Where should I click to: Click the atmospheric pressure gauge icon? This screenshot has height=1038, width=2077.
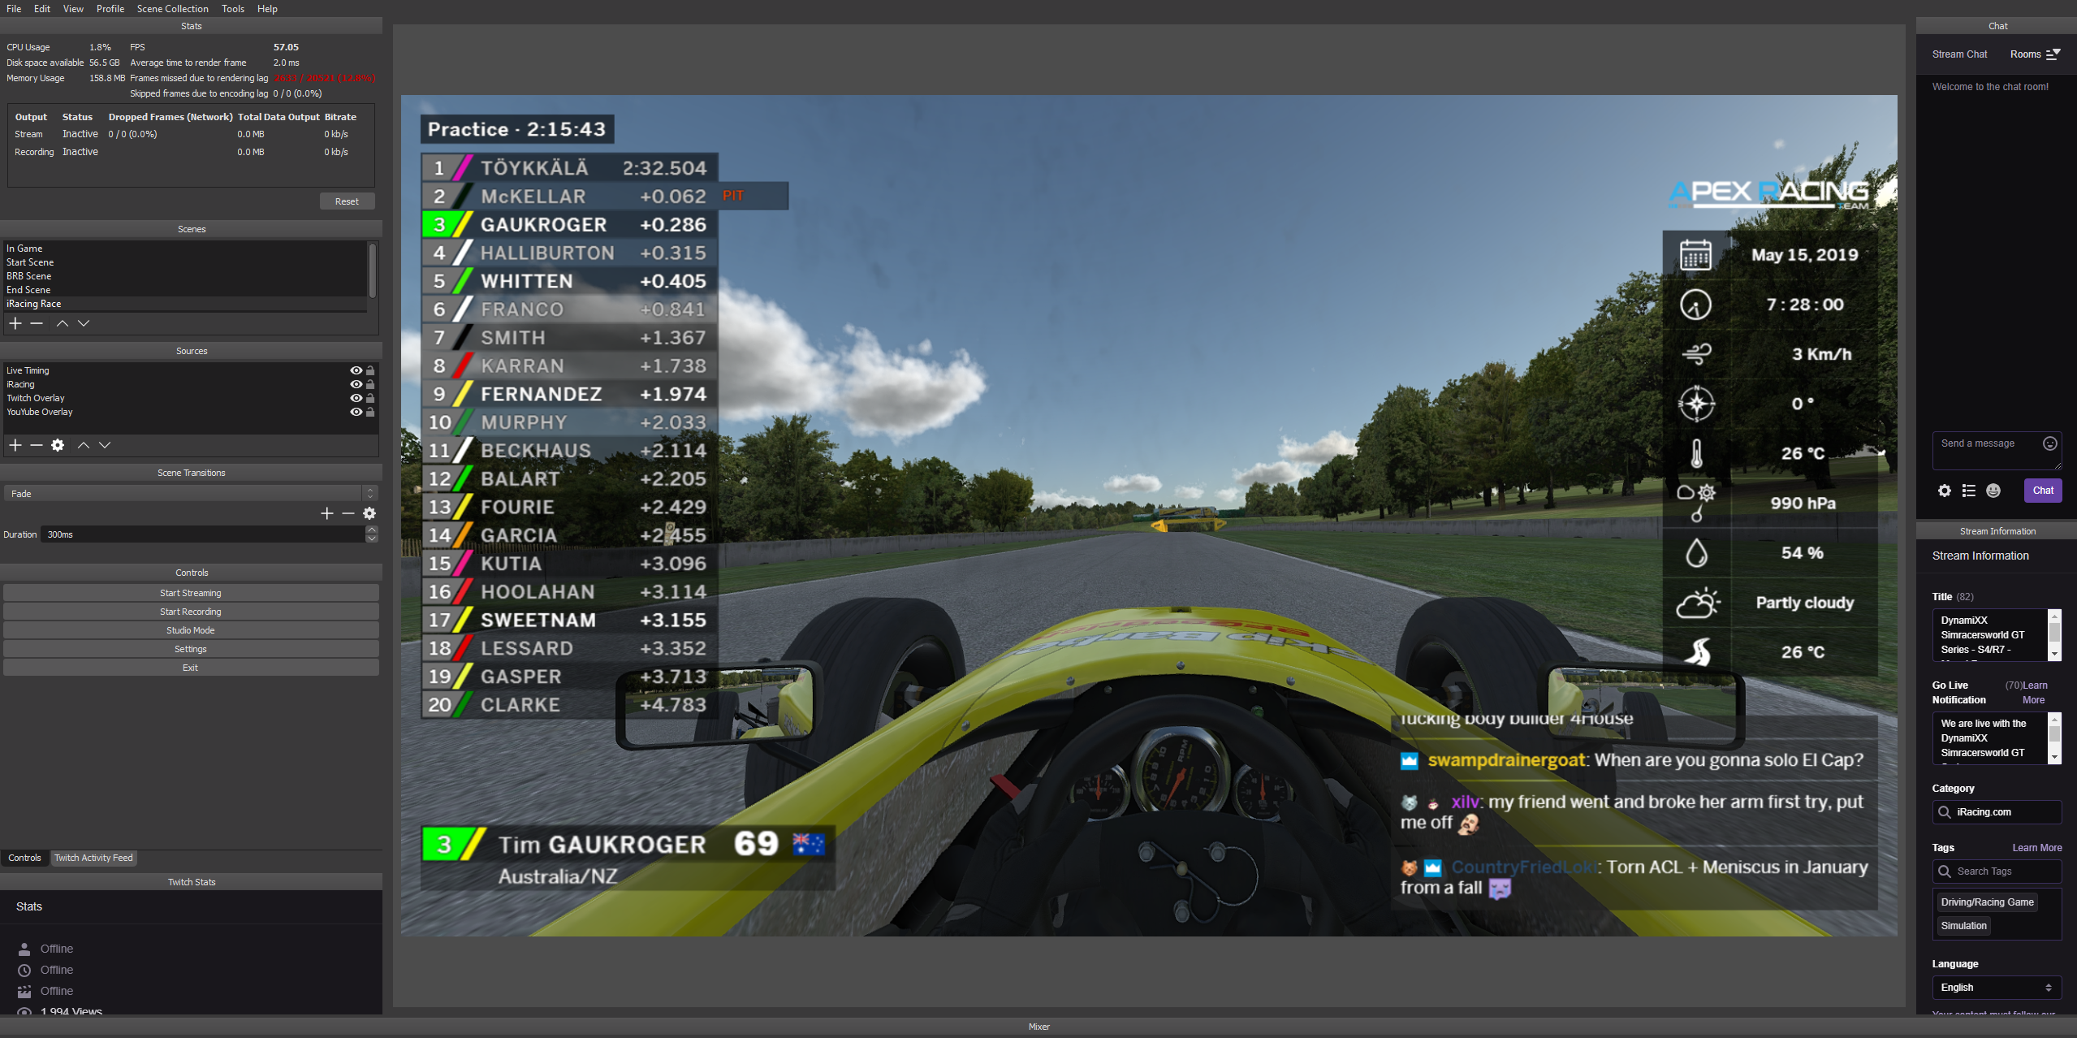click(x=1697, y=503)
